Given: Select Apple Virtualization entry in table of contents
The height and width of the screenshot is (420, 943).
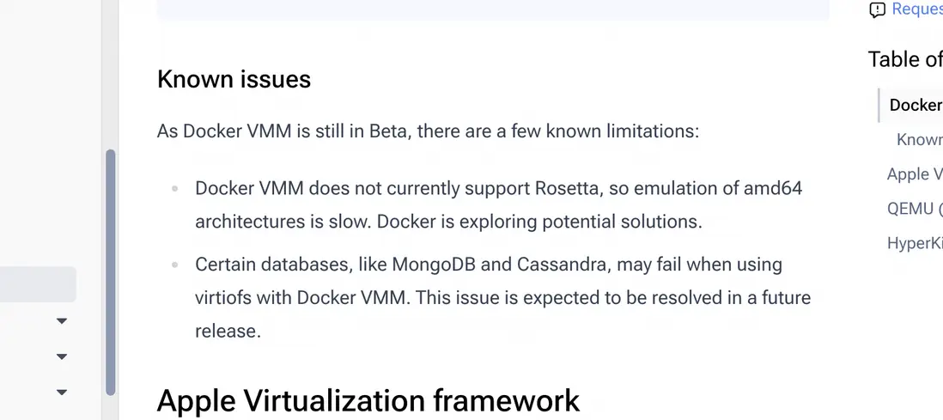Looking at the screenshot, I should click(x=915, y=174).
